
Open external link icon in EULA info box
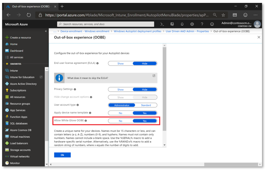(x=154, y=76)
